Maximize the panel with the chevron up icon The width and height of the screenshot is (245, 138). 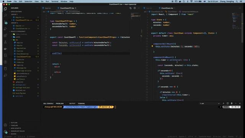(x=236, y=103)
